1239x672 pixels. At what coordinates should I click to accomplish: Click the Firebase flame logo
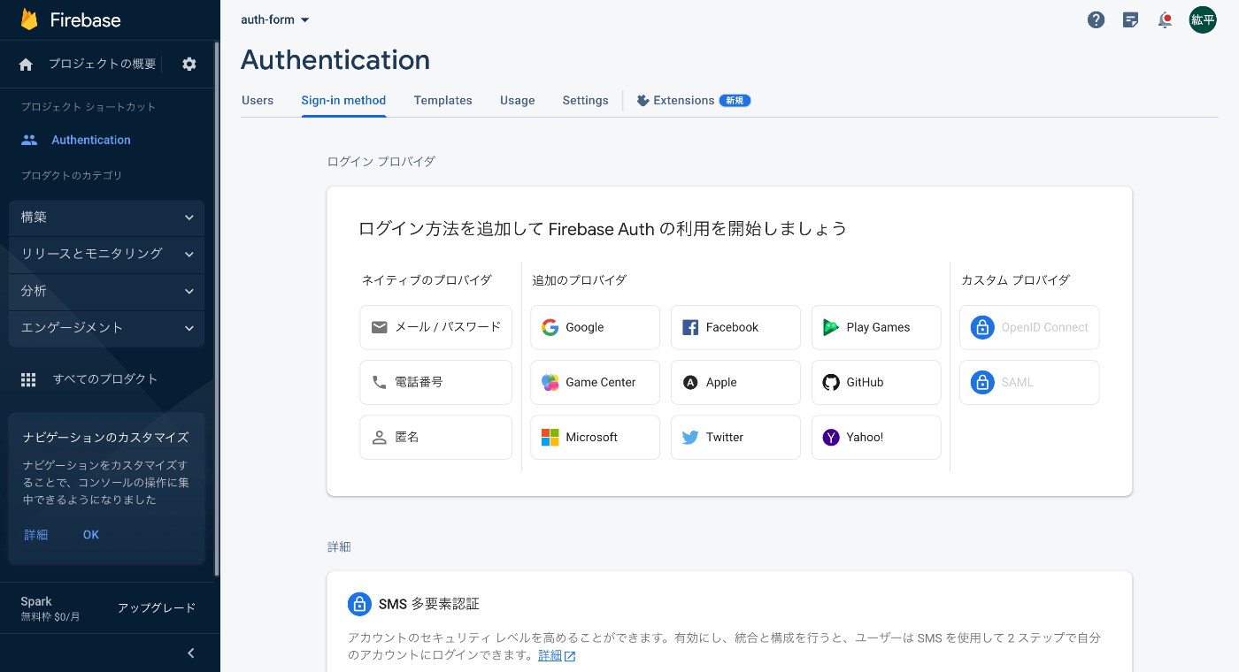click(29, 19)
